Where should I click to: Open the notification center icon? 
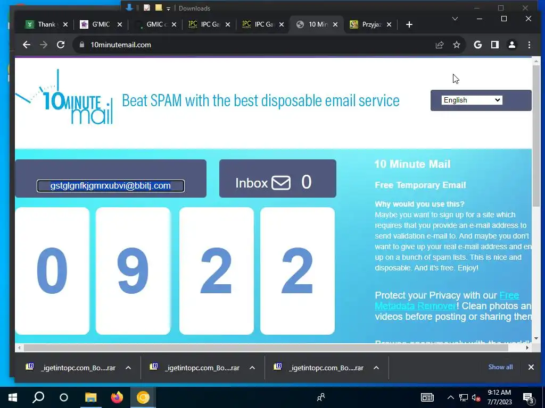coord(529,398)
